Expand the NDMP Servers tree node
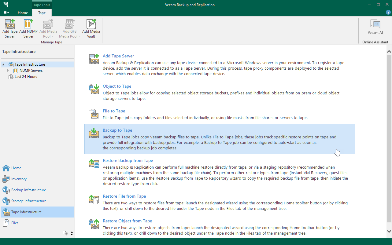Screen dimensions: 392x245 pyautogui.click(x=8, y=71)
